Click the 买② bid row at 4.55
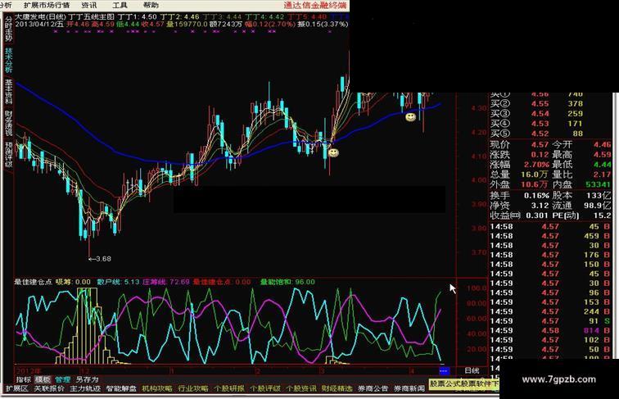619x399 pixels. coord(537,103)
